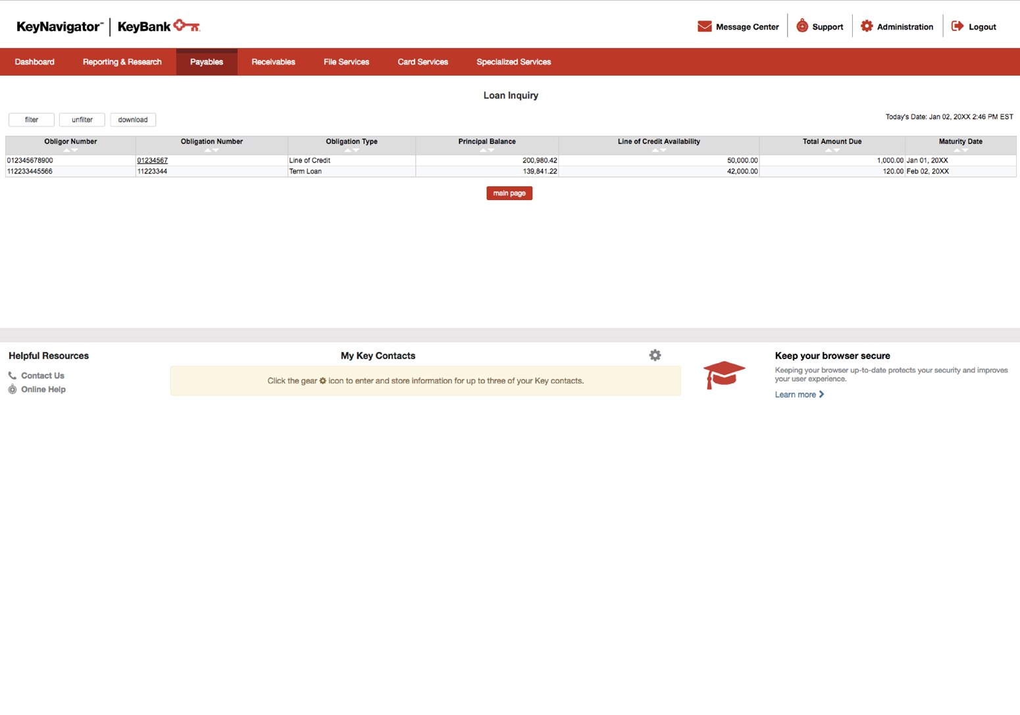Viewport: 1020px width, 715px height.
Task: Open the Administration gear icon
Action: tap(867, 26)
